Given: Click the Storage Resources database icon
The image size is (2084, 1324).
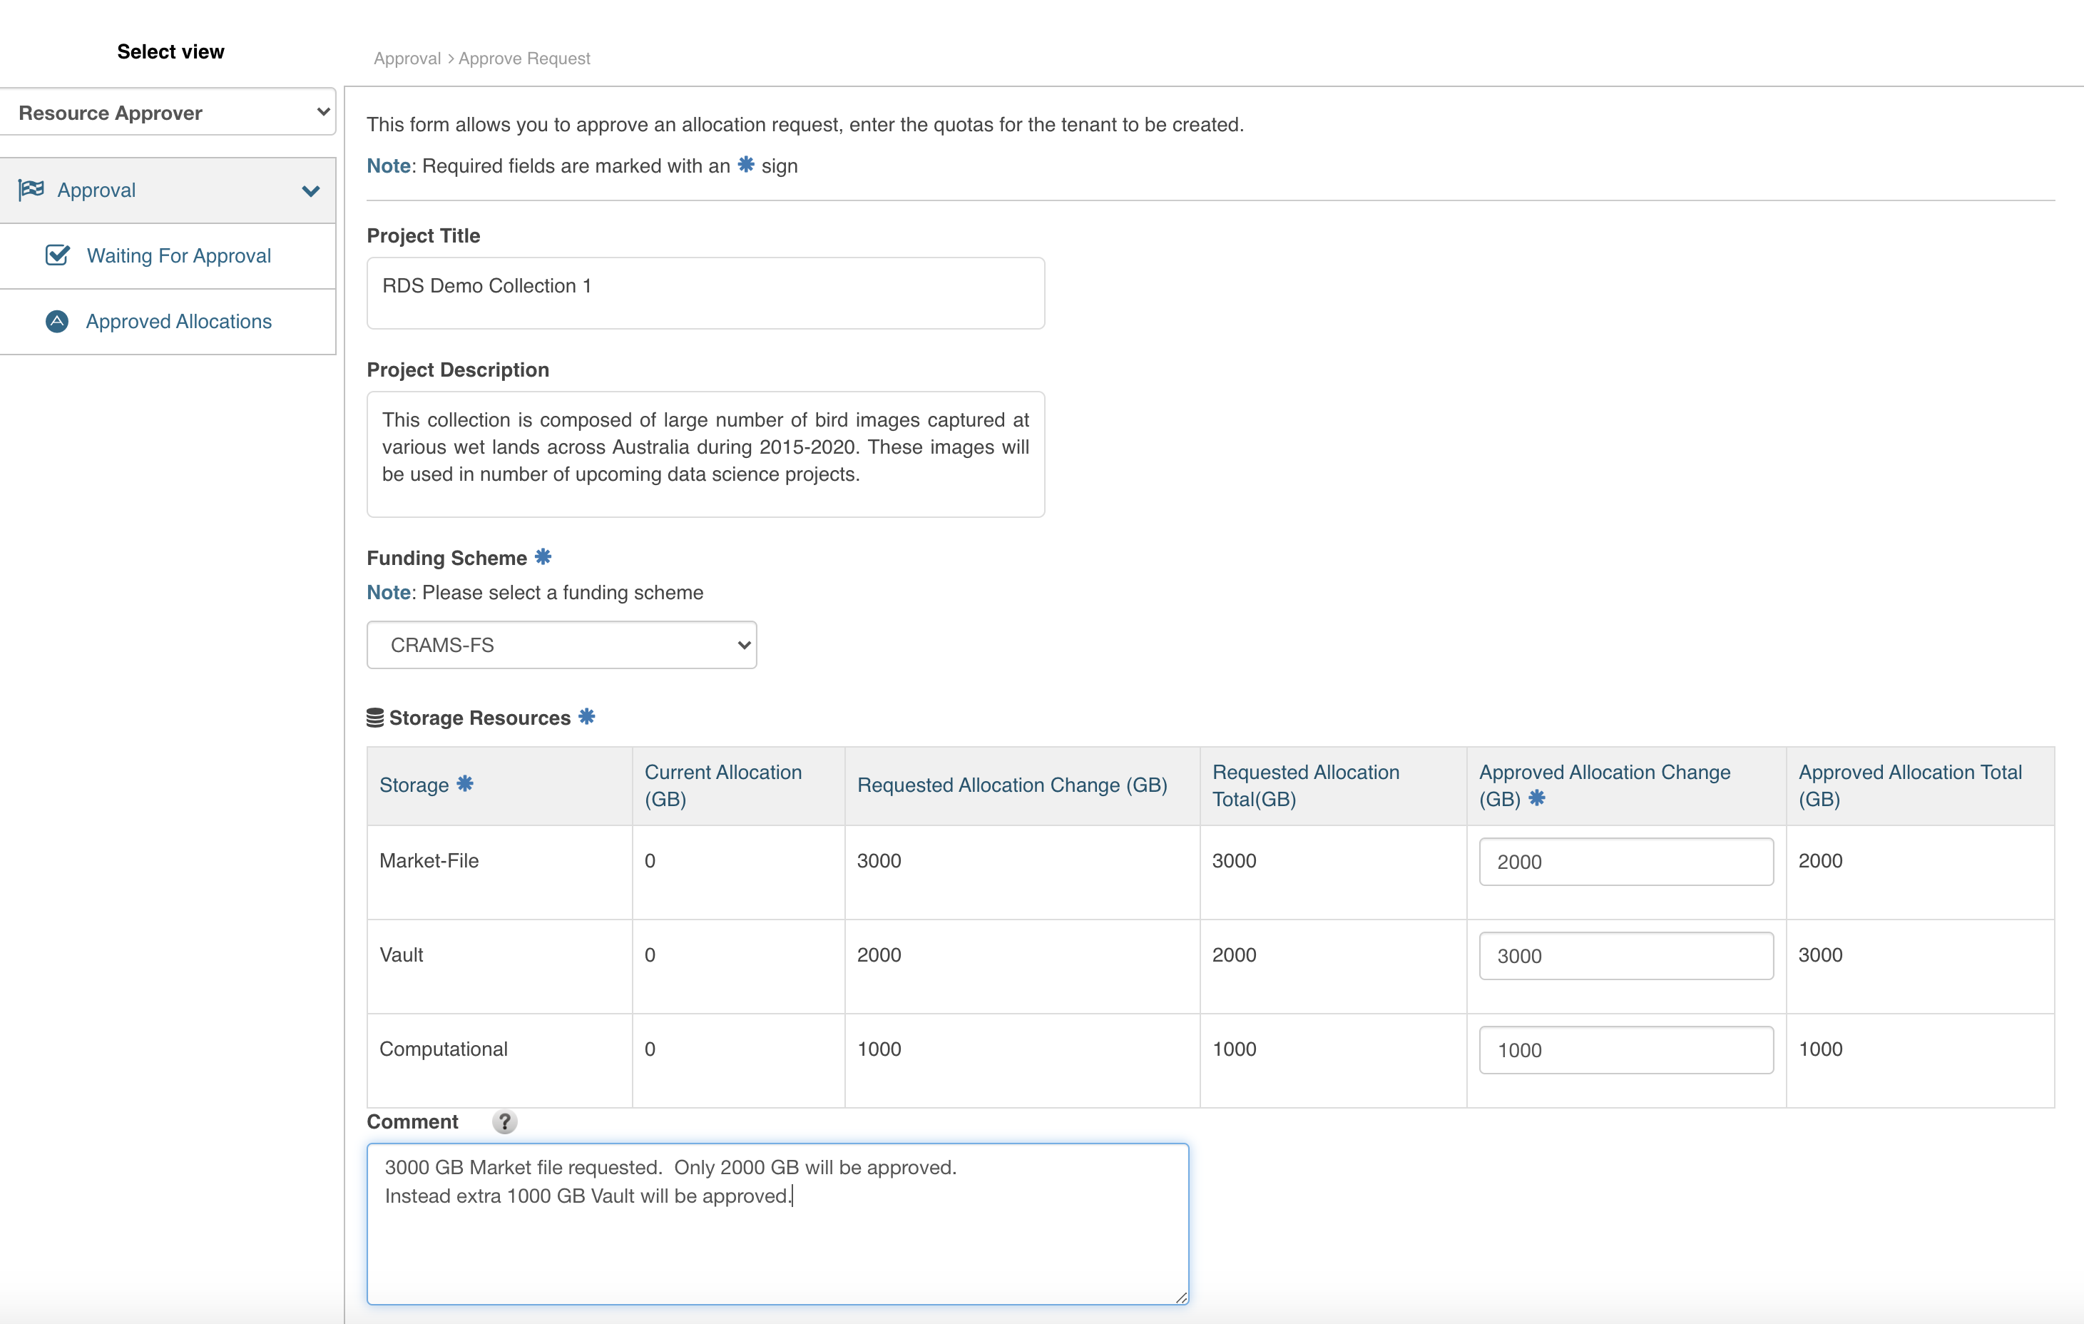Looking at the screenshot, I should (374, 718).
